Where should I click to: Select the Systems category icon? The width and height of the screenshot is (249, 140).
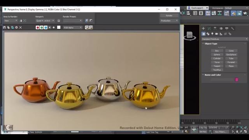pyautogui.click(x=230, y=34)
